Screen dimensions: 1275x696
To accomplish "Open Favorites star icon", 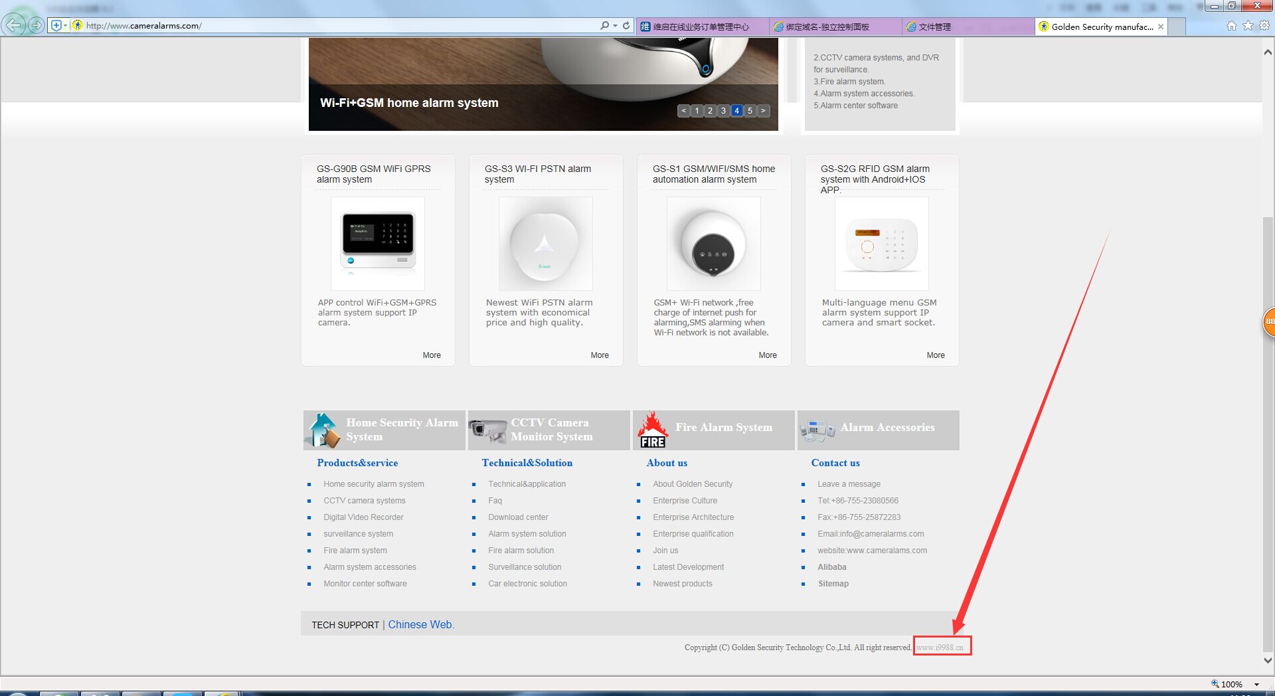I will click(x=1248, y=25).
